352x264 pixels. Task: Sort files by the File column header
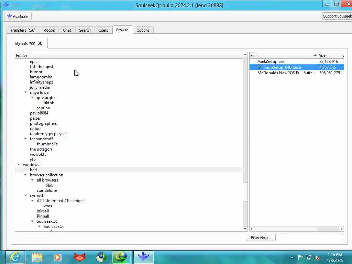click(x=284, y=55)
